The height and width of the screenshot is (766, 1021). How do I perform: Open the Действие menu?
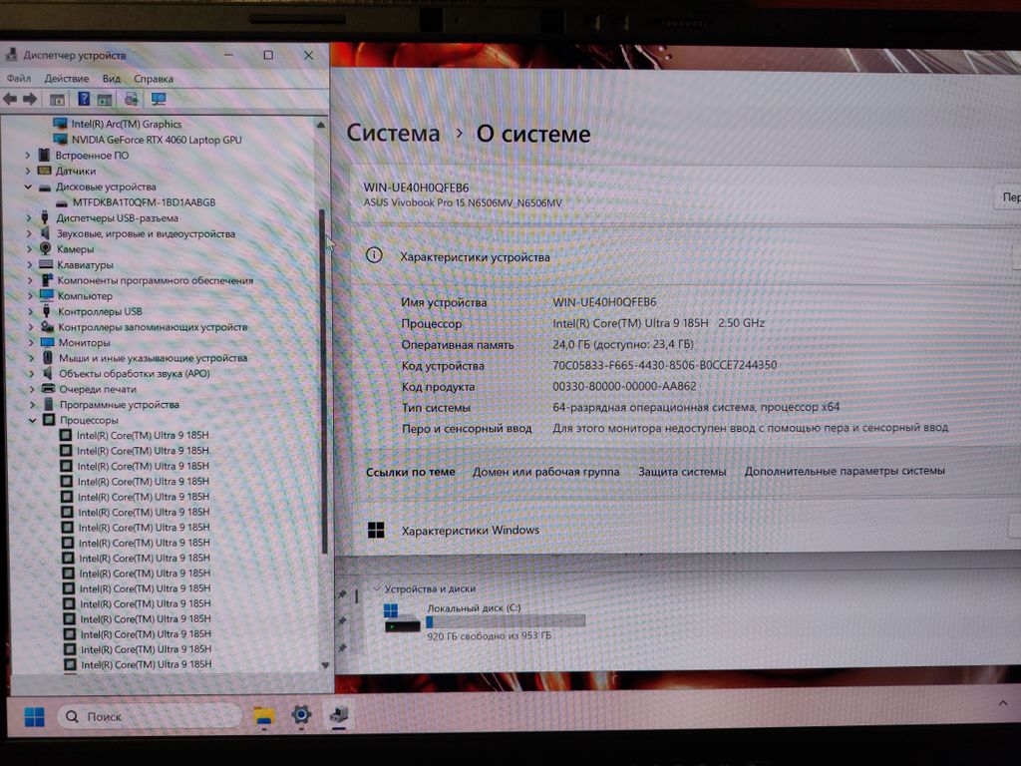67,79
